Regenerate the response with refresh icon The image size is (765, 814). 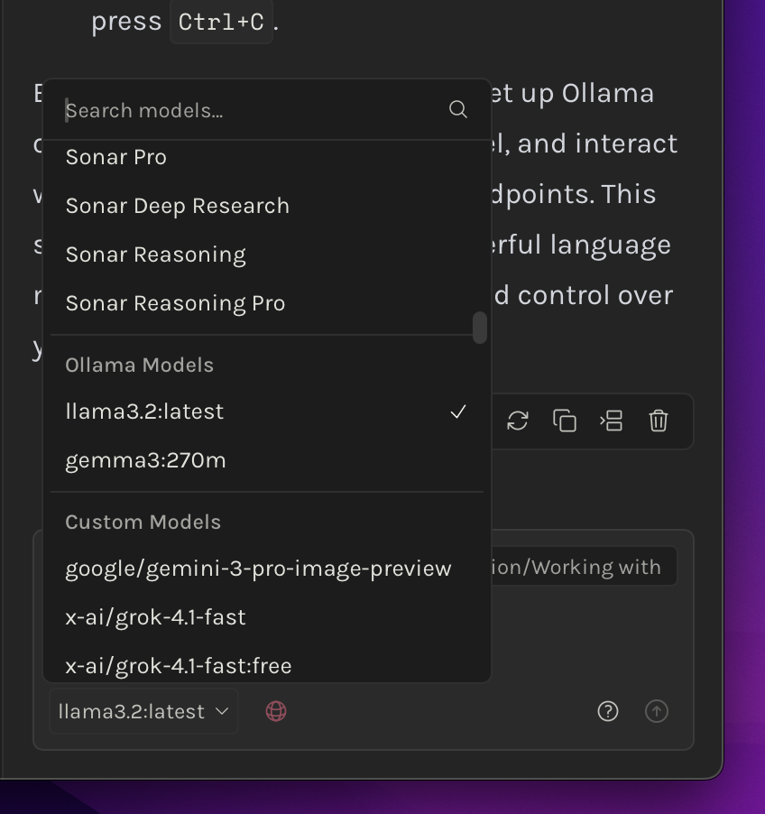pyautogui.click(x=518, y=421)
